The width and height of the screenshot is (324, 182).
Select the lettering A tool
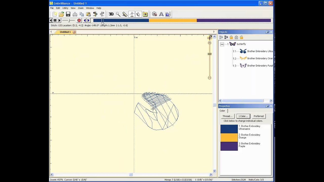[161, 14]
